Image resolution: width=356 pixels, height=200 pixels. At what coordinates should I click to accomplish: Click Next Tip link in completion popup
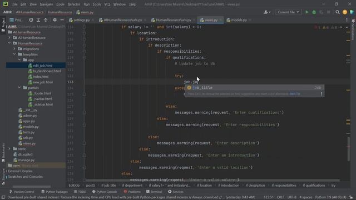(295, 94)
